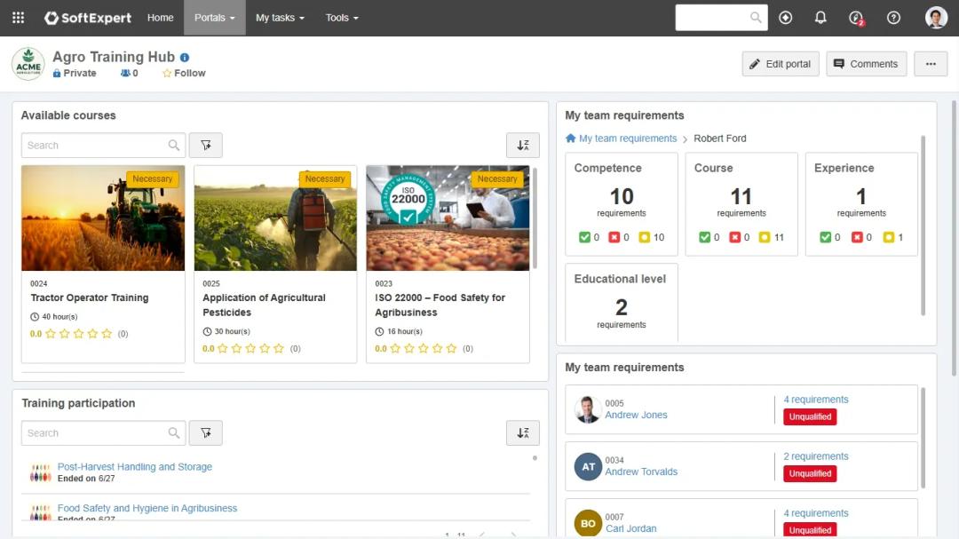Click the create new plus icon

tap(785, 18)
